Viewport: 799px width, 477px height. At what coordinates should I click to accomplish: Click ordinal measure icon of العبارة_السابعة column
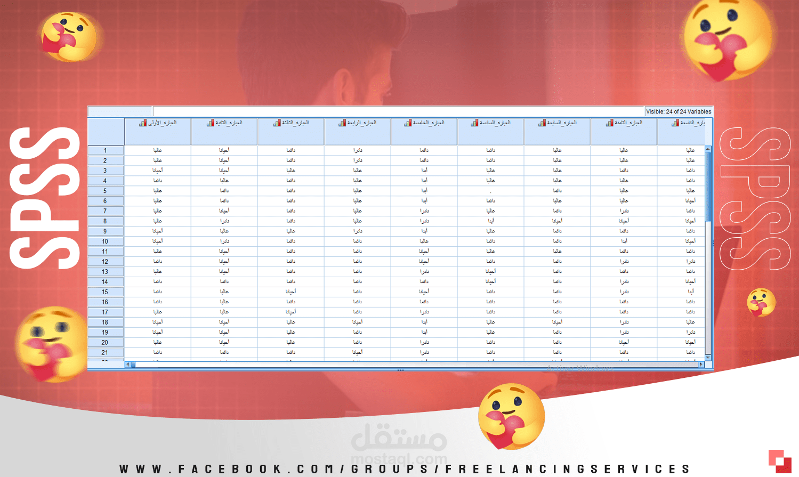point(542,123)
